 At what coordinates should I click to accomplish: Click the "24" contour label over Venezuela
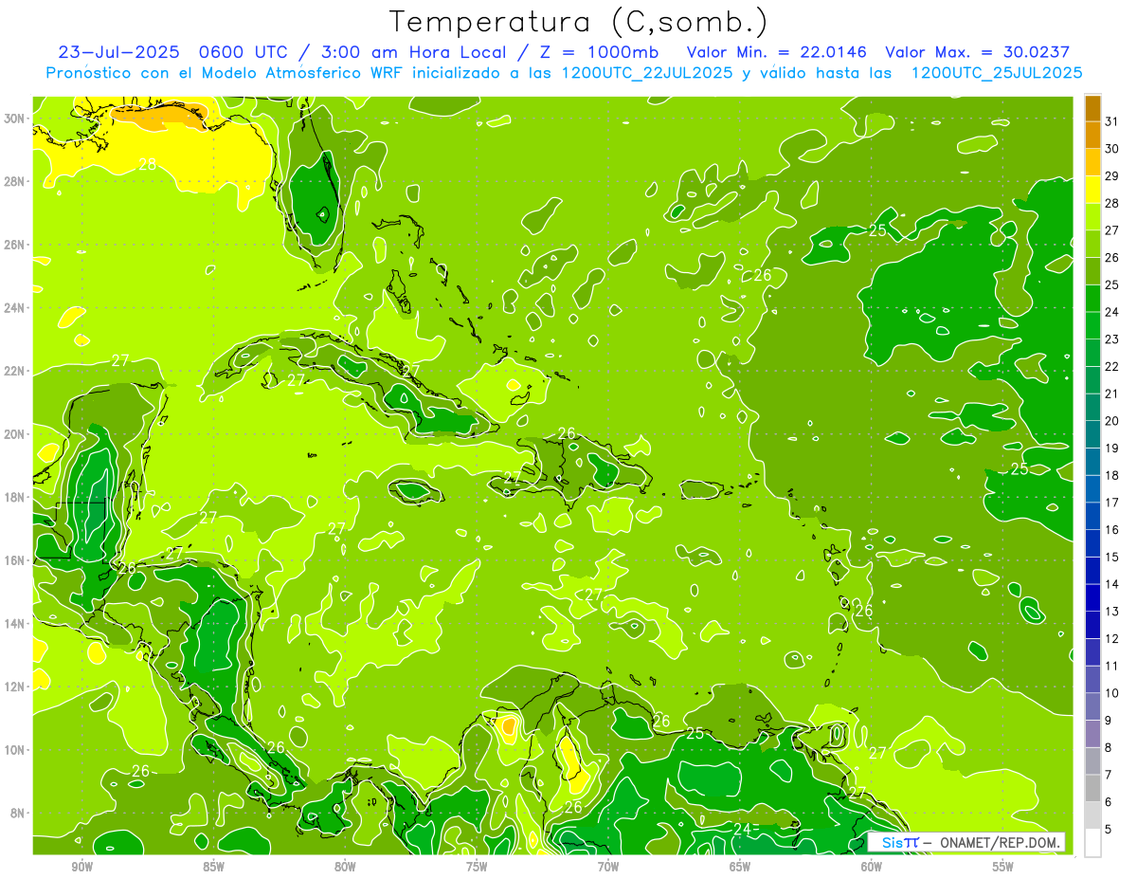pos(743,829)
